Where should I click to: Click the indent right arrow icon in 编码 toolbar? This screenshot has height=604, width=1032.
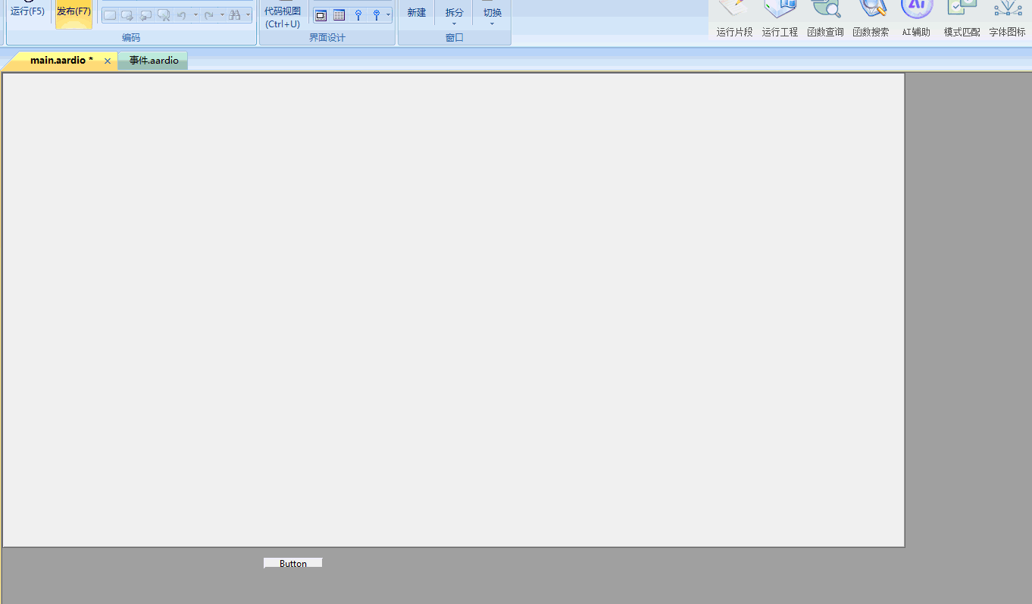pyautogui.click(x=127, y=15)
